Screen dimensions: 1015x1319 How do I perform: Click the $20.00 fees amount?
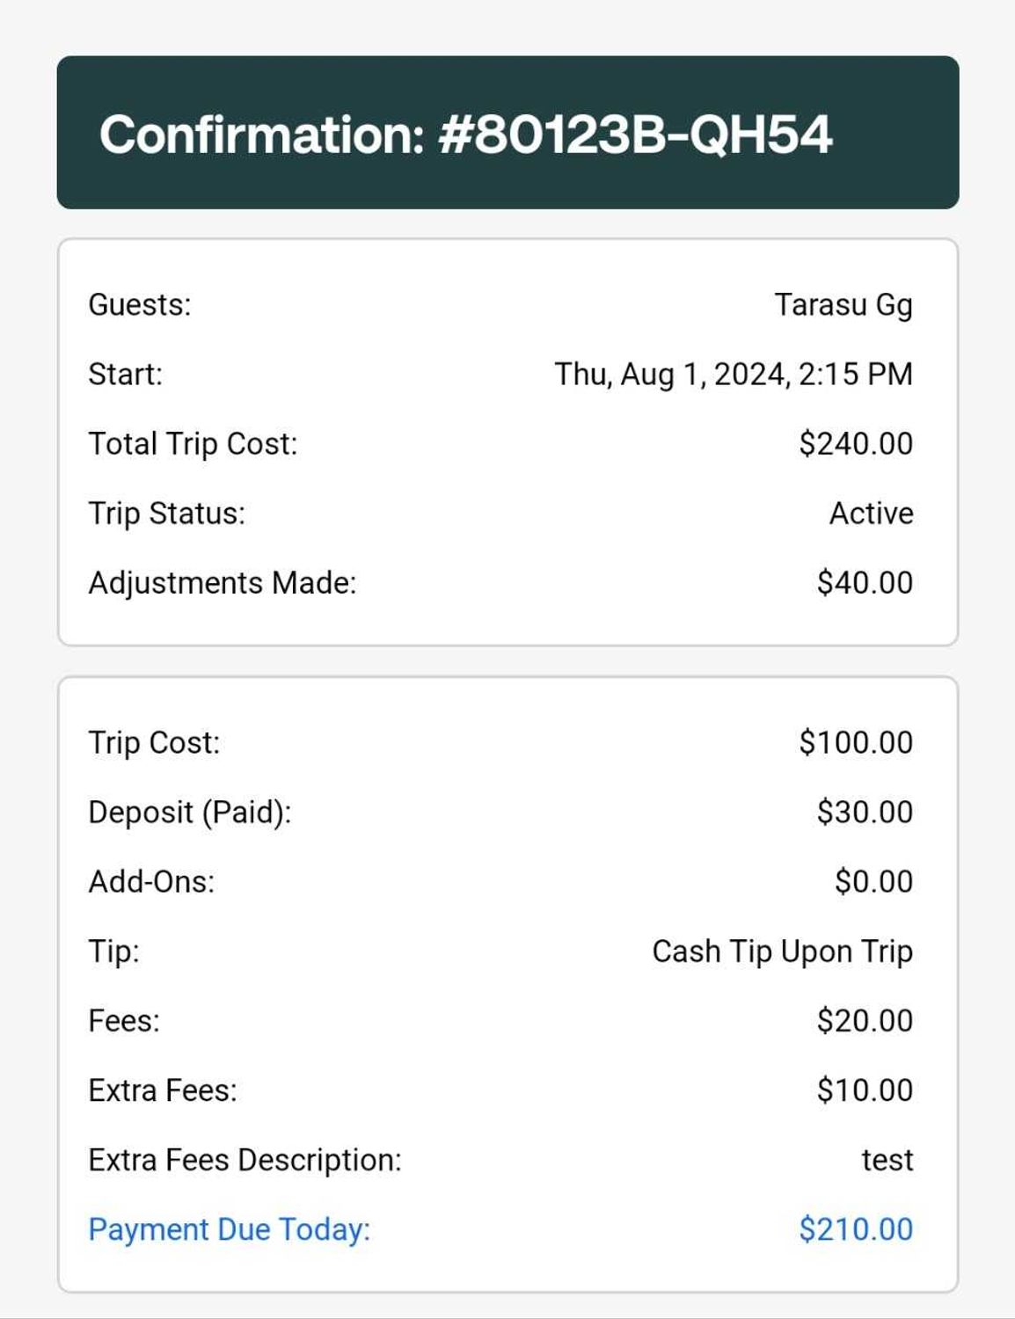pos(864,1021)
